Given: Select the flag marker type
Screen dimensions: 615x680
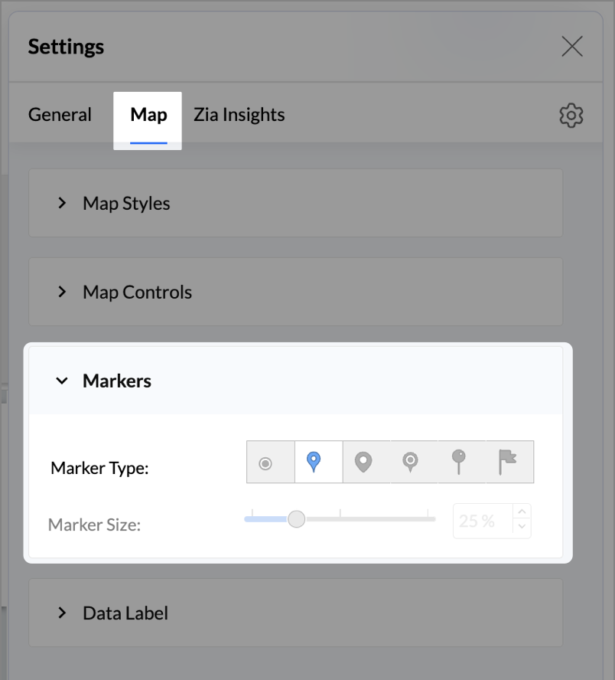Looking at the screenshot, I should tap(507, 462).
